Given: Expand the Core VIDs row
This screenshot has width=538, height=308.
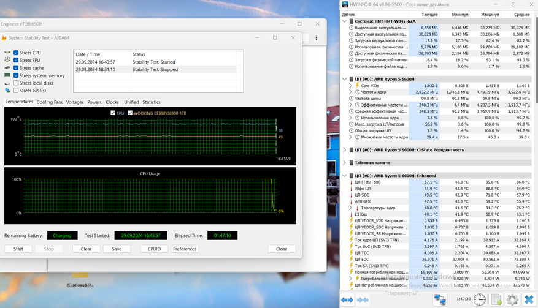Looking at the screenshot, I should pos(351,85).
